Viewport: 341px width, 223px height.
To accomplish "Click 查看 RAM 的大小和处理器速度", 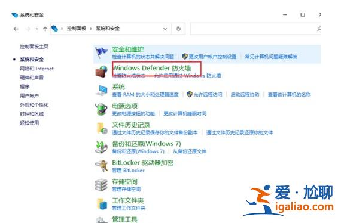I will tap(145, 94).
